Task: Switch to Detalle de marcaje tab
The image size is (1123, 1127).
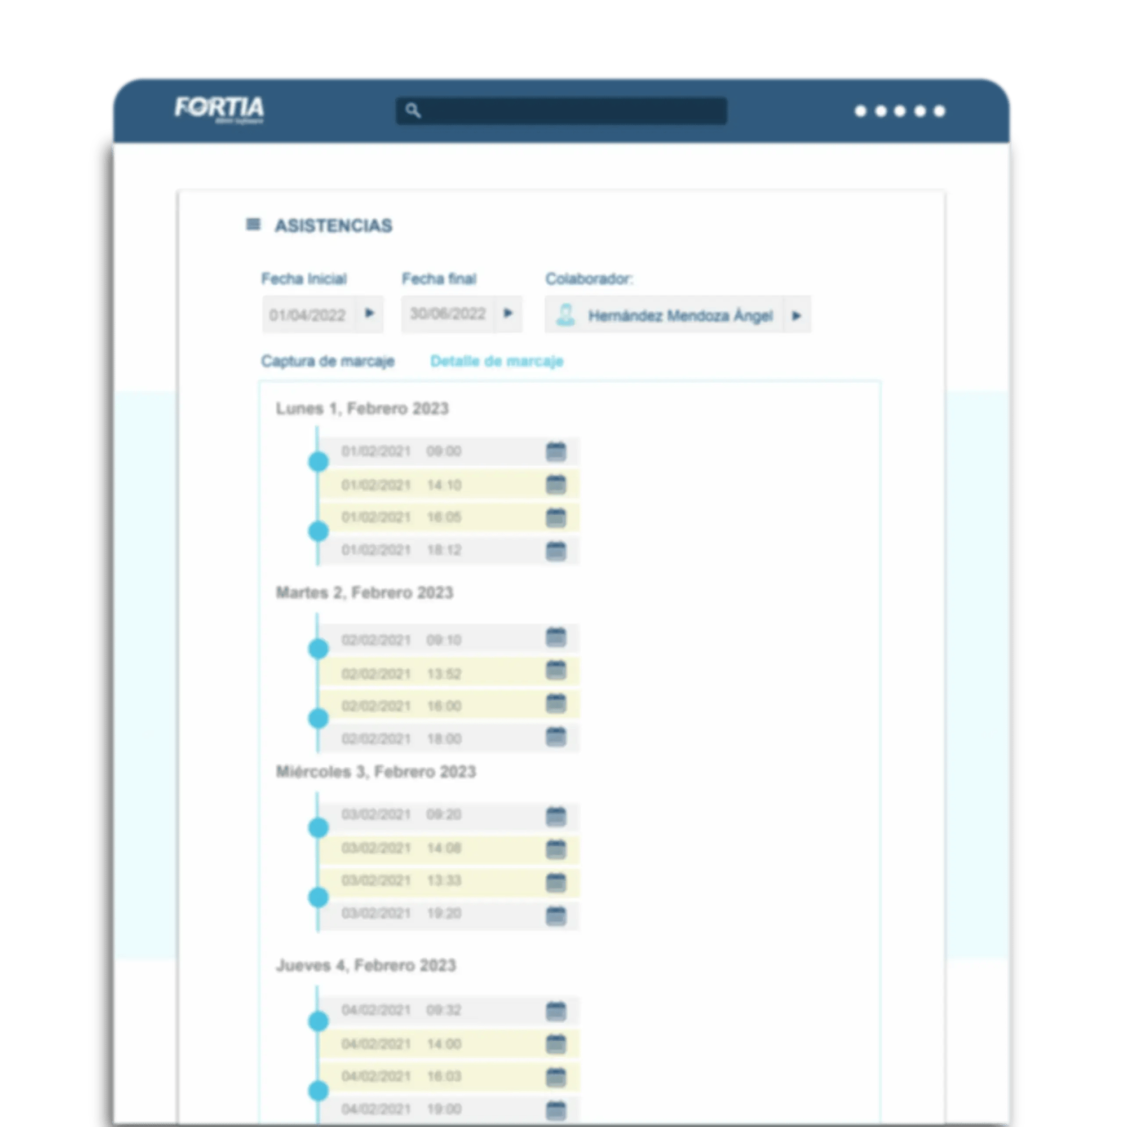Action: pyautogui.click(x=497, y=361)
